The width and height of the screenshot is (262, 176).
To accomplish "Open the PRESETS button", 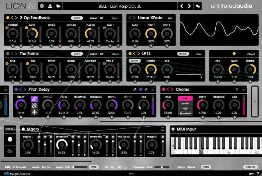I will point(251,167).
